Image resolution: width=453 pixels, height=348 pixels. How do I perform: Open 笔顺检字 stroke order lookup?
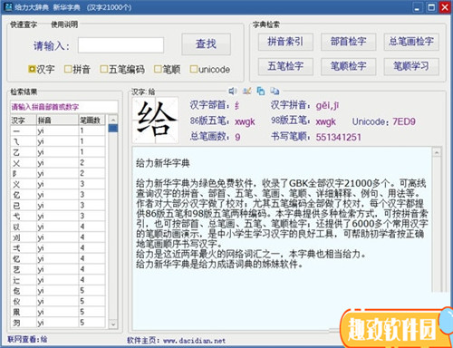(348, 66)
